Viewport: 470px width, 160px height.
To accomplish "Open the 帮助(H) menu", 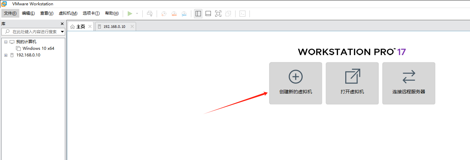I will click(112, 13).
